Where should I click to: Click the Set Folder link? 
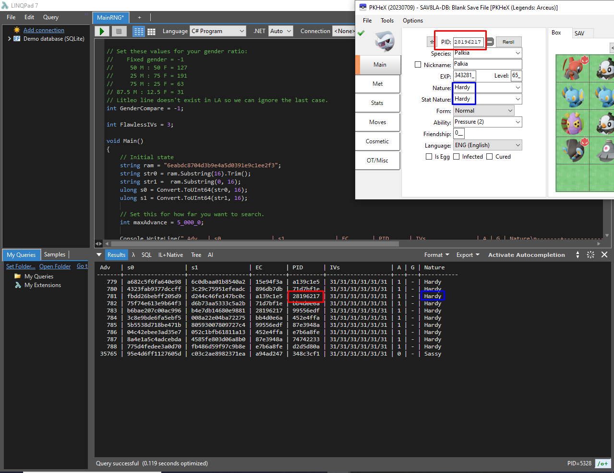pos(21,266)
